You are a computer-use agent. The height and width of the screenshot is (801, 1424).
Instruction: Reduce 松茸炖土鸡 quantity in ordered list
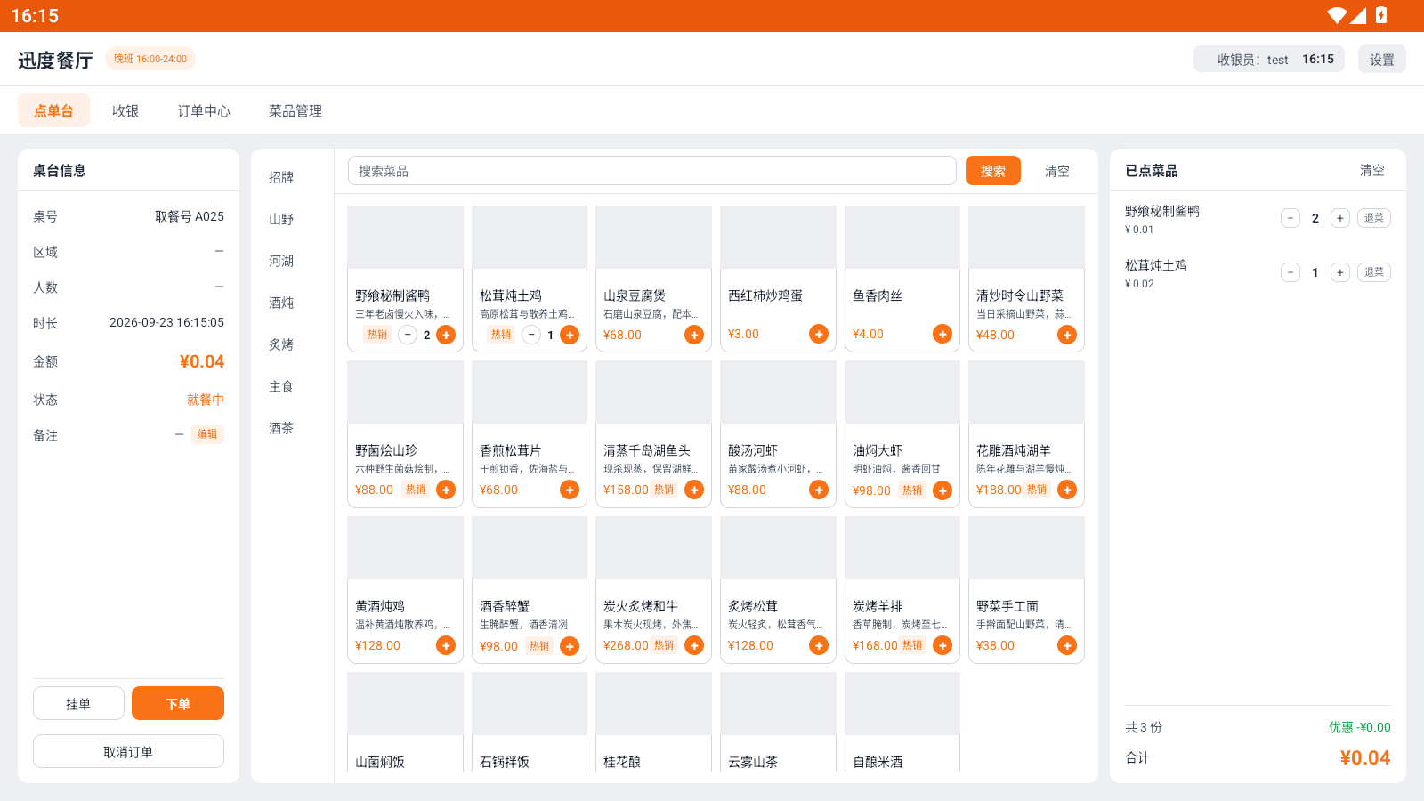(x=1290, y=272)
